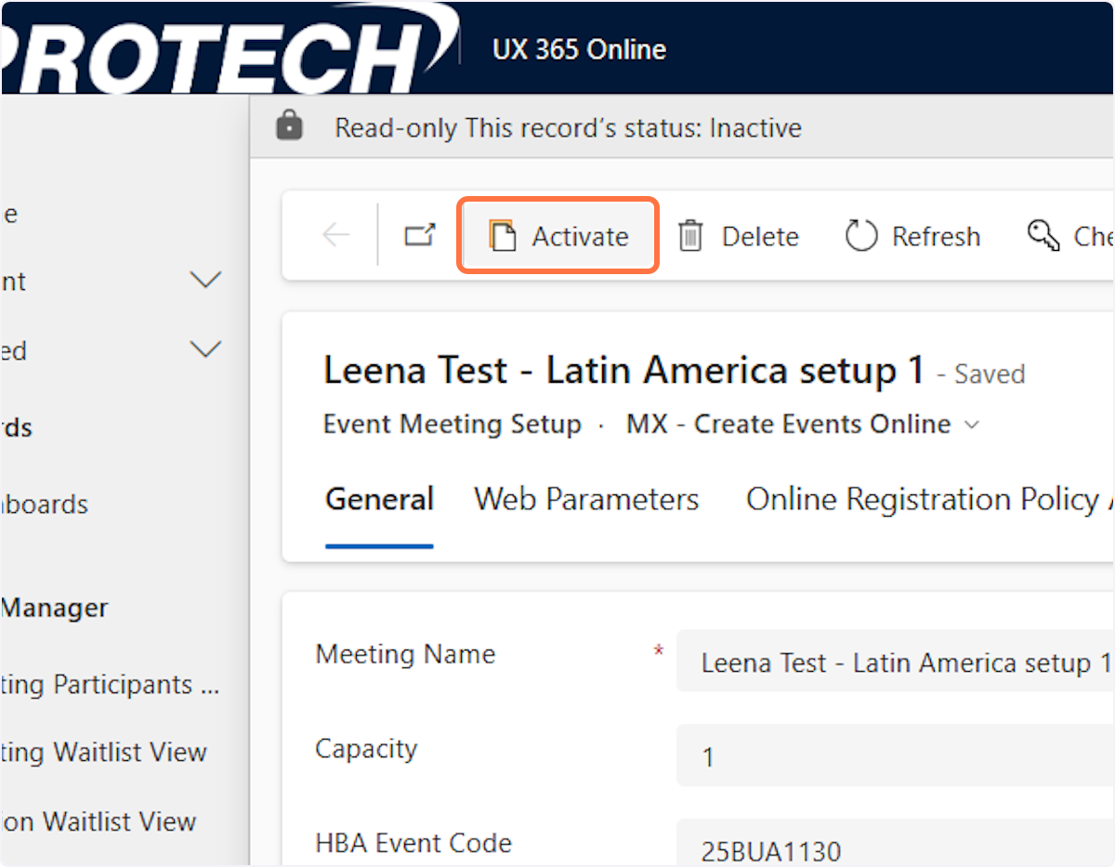Click the Delete button
This screenshot has height=867, width=1115.
[739, 236]
